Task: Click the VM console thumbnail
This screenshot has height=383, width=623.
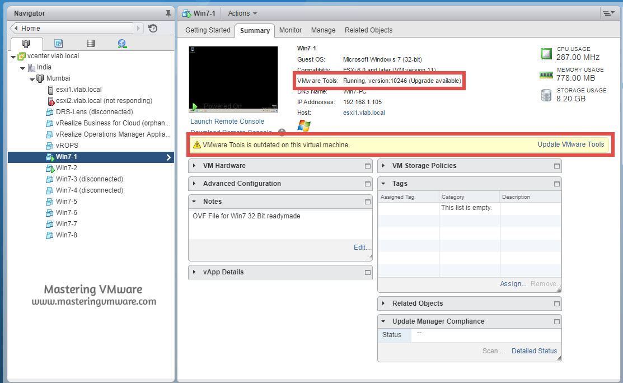Action: (x=233, y=80)
